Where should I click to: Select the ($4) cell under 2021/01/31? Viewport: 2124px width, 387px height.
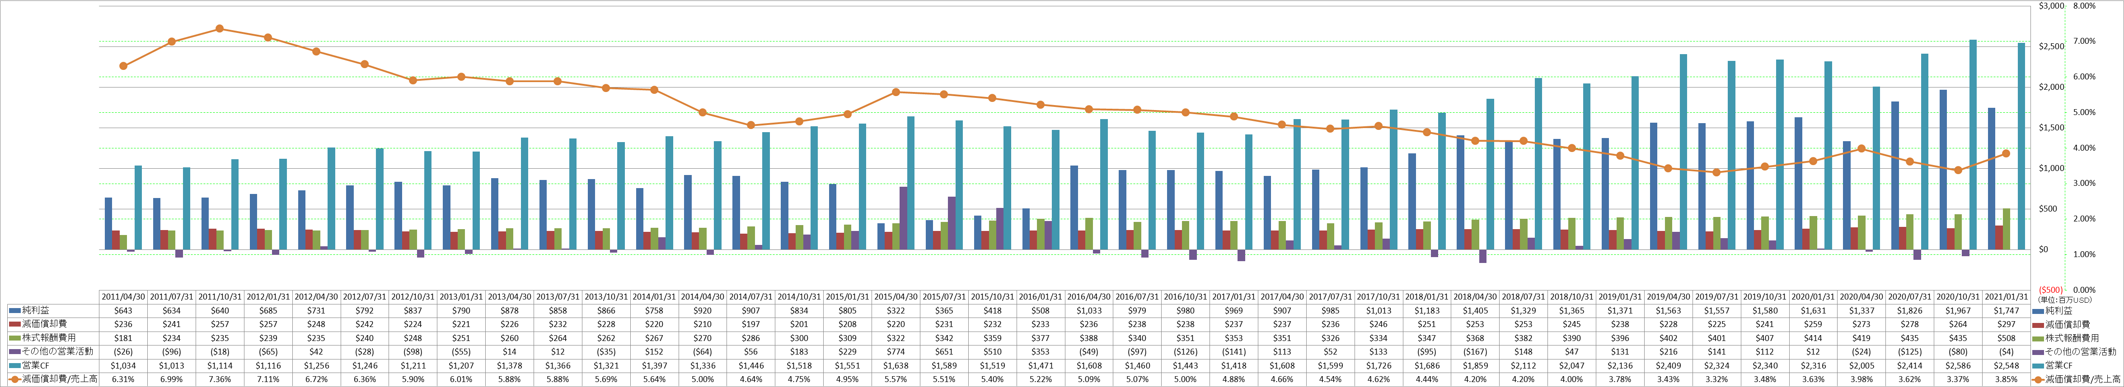pos(2006,352)
